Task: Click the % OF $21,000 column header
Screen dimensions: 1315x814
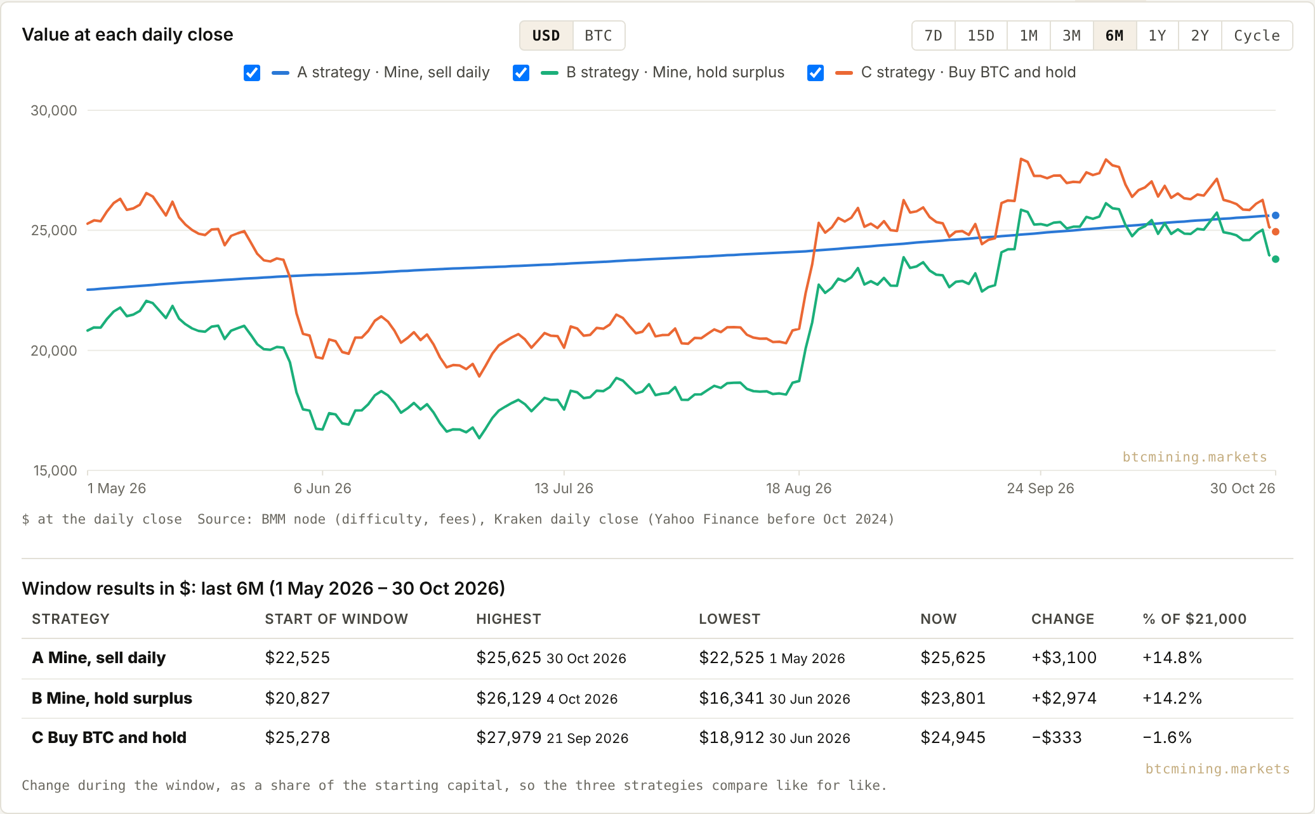Action: (x=1194, y=619)
